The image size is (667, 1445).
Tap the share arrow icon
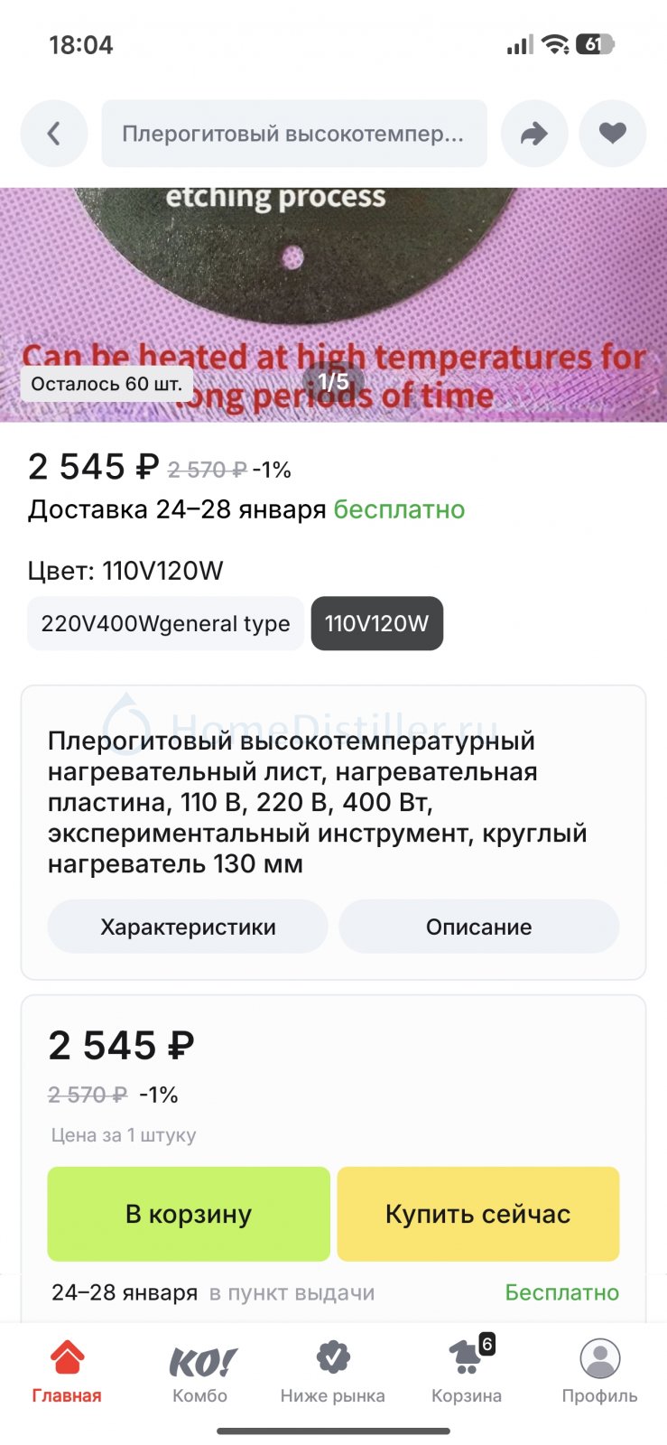534,134
